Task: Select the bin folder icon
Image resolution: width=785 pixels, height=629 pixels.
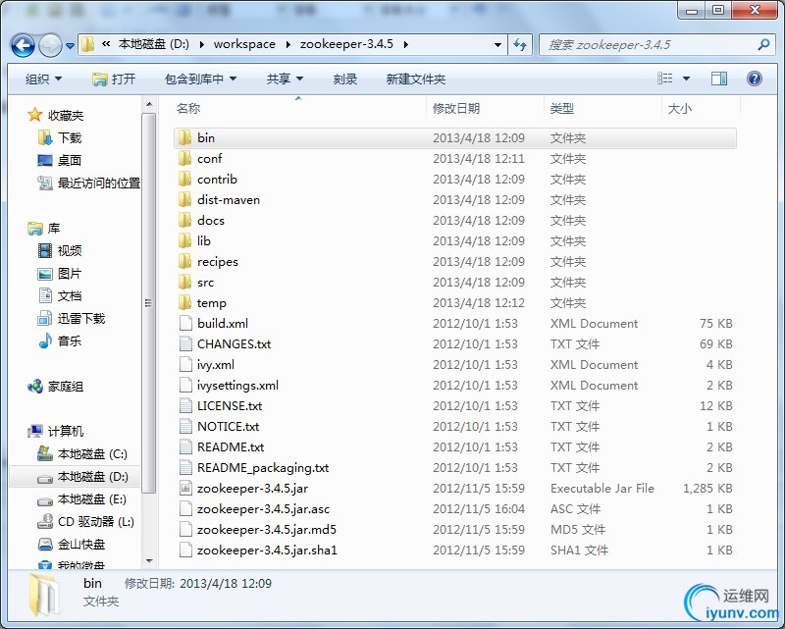Action: pyautogui.click(x=184, y=137)
